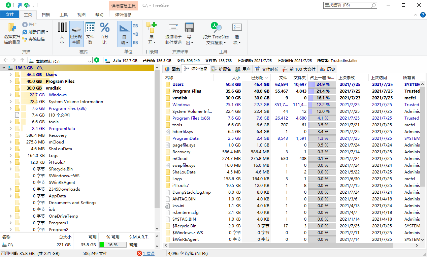Sort by the 上次修改 column header
427x257 pixels.
(x=347, y=78)
